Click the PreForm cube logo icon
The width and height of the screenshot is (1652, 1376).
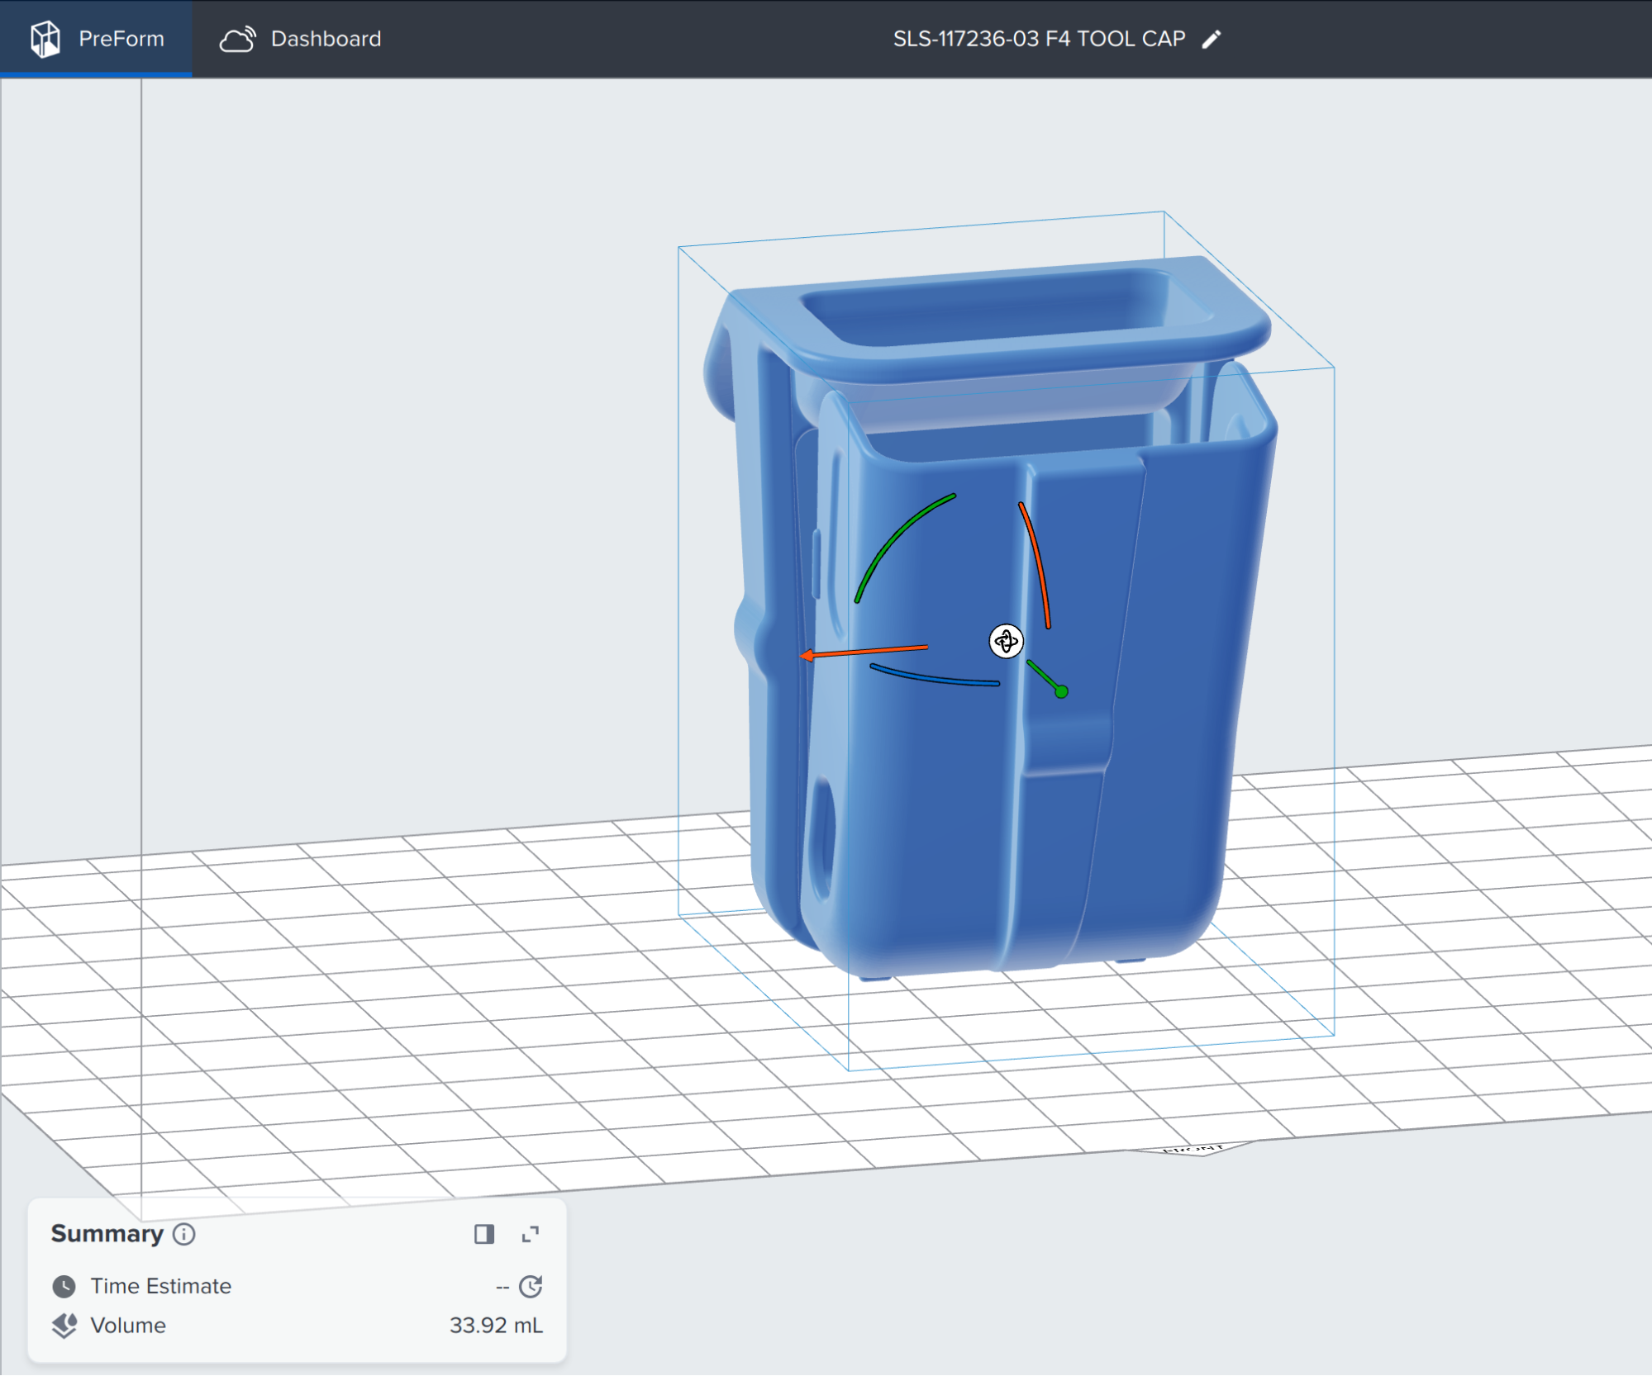[x=45, y=38]
